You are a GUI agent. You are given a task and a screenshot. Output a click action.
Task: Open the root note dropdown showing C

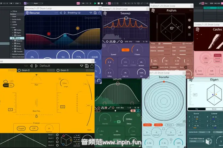coord(30,3)
